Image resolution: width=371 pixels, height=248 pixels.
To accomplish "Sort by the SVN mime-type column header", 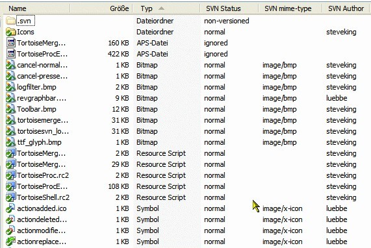I will [x=290, y=8].
